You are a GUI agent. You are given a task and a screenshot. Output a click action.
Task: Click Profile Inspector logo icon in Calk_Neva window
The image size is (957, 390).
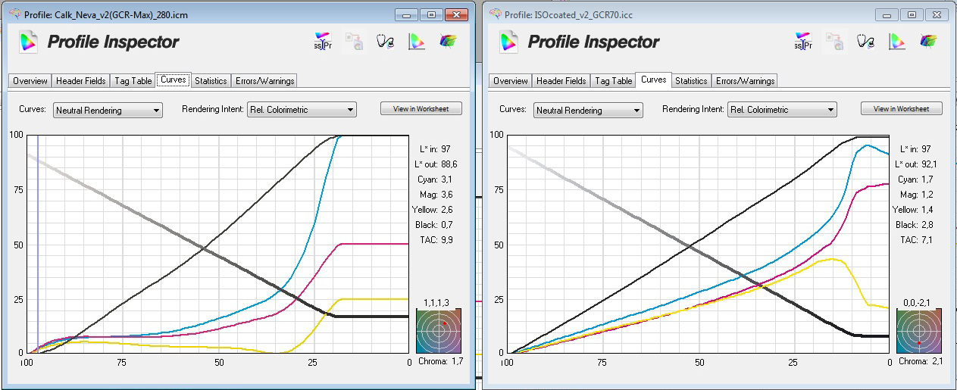coord(28,42)
